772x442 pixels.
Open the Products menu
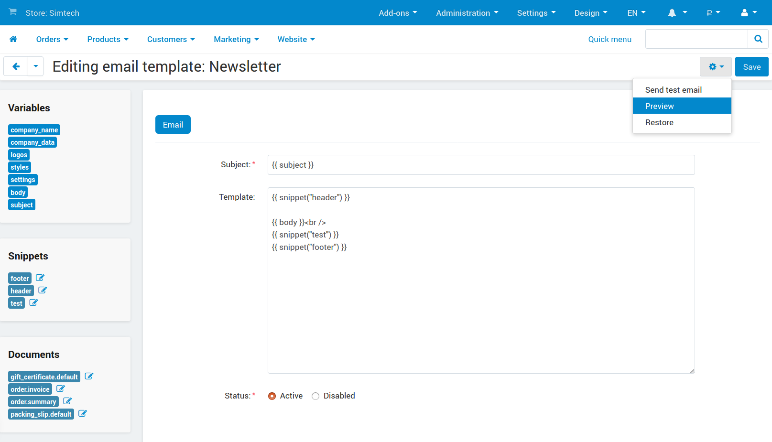[x=108, y=39]
